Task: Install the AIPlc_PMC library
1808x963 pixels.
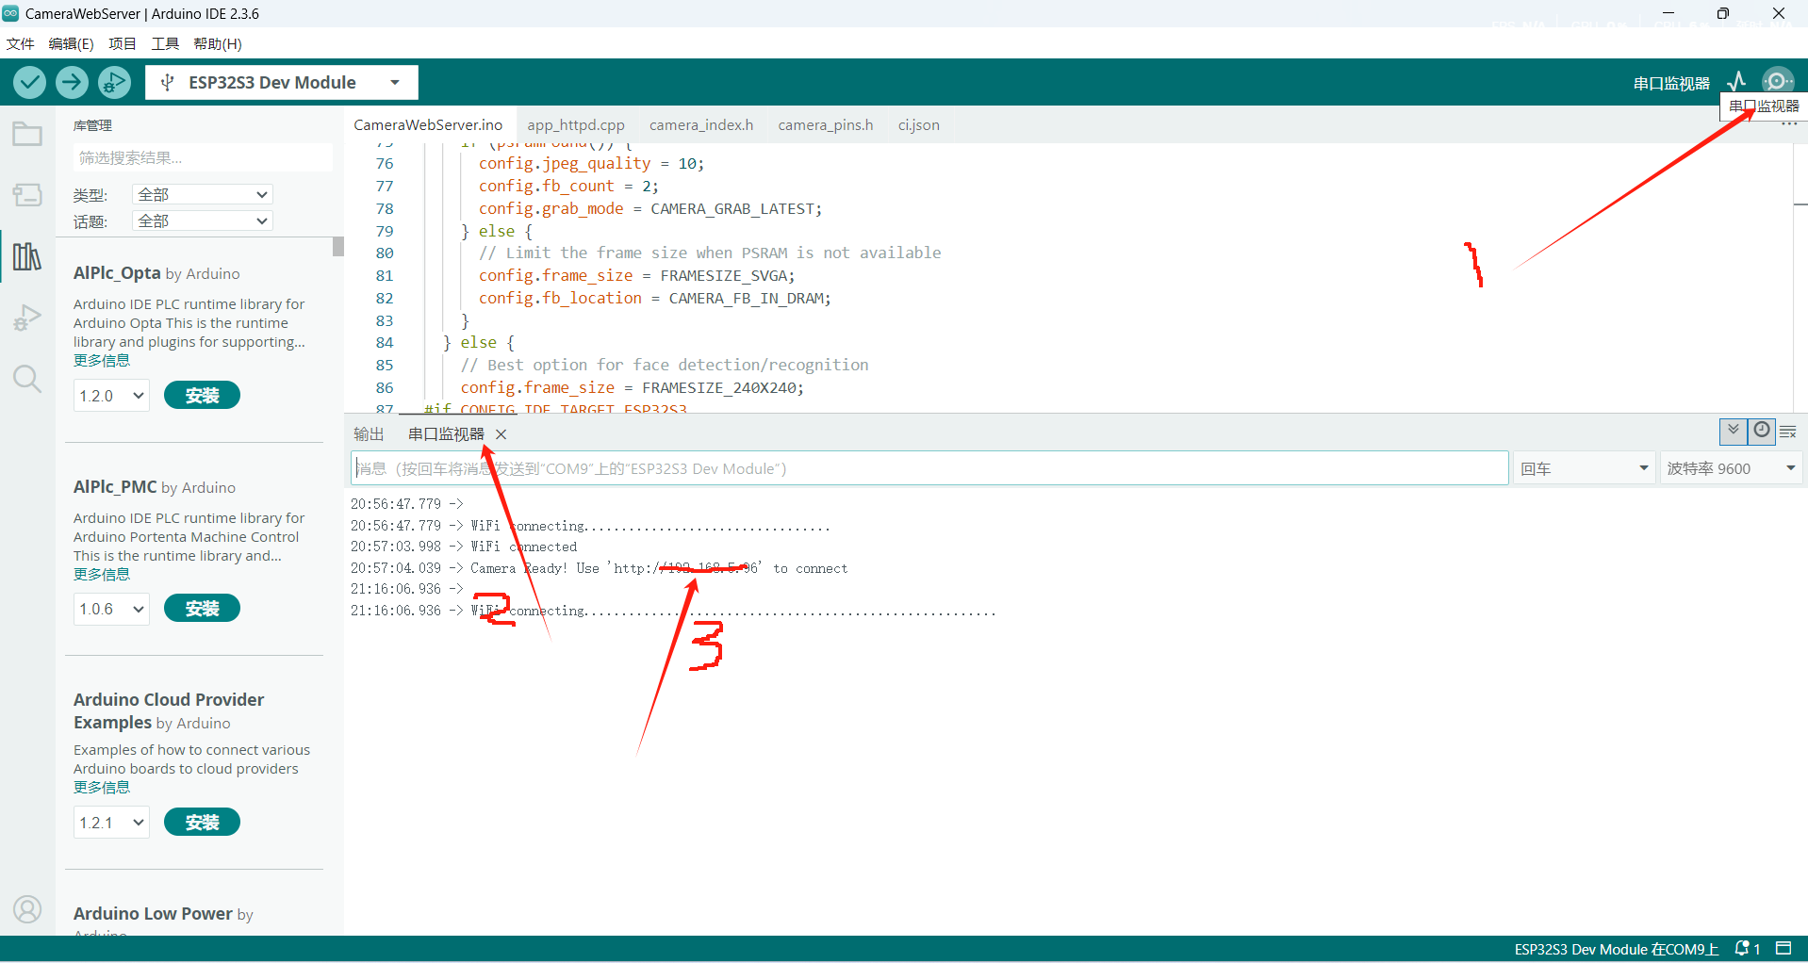Action: click(x=202, y=609)
